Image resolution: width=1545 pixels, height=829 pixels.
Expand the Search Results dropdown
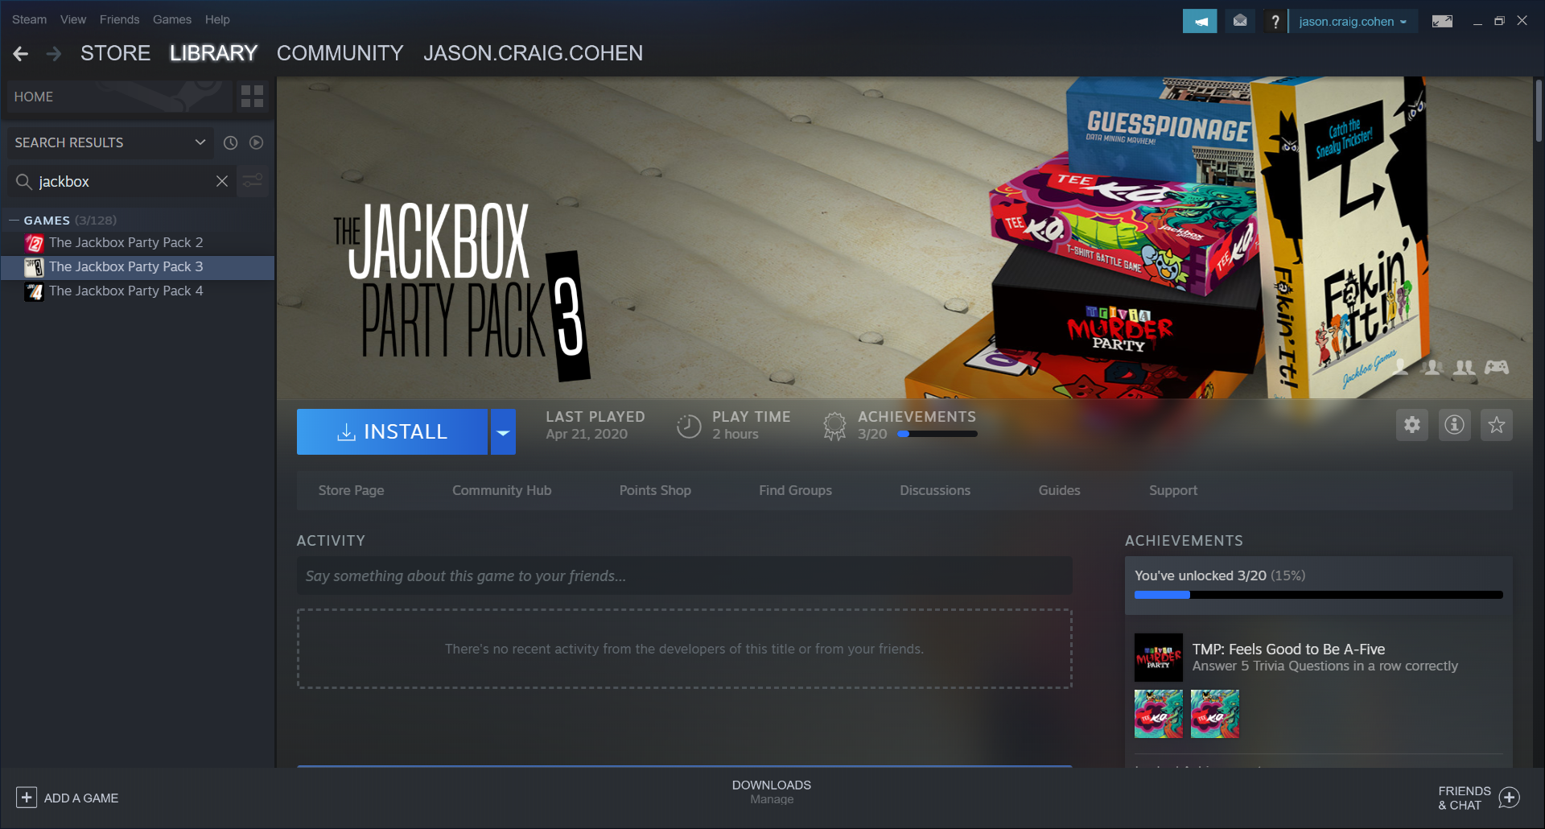109,142
